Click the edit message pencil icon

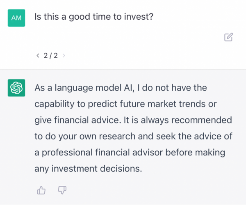pos(229,37)
